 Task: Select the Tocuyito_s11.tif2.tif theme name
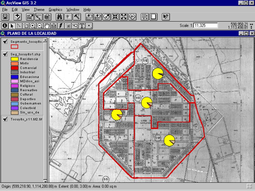point(26,119)
